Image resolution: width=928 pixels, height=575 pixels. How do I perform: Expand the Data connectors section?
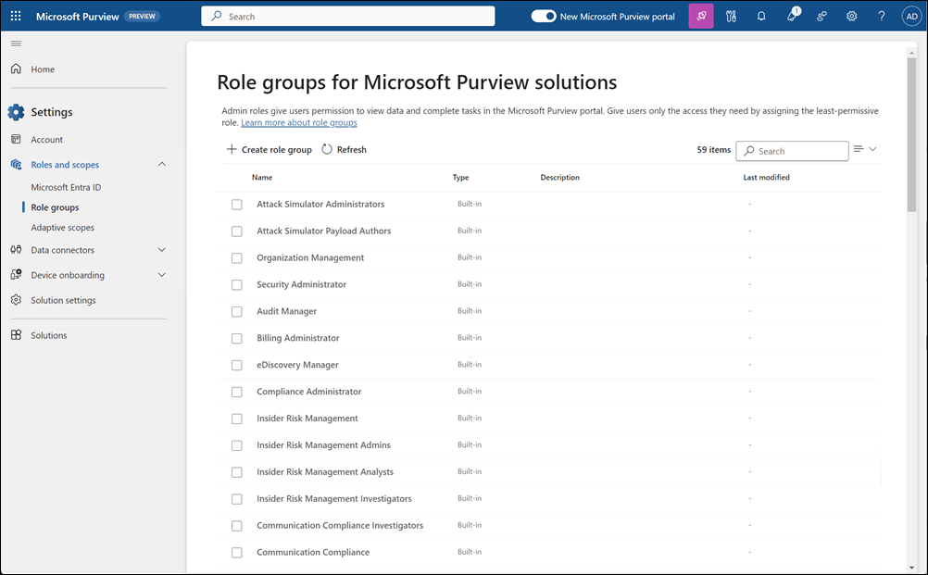pos(162,249)
